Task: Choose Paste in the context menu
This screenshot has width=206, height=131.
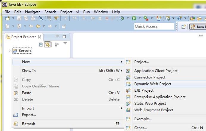Action: 68,93
